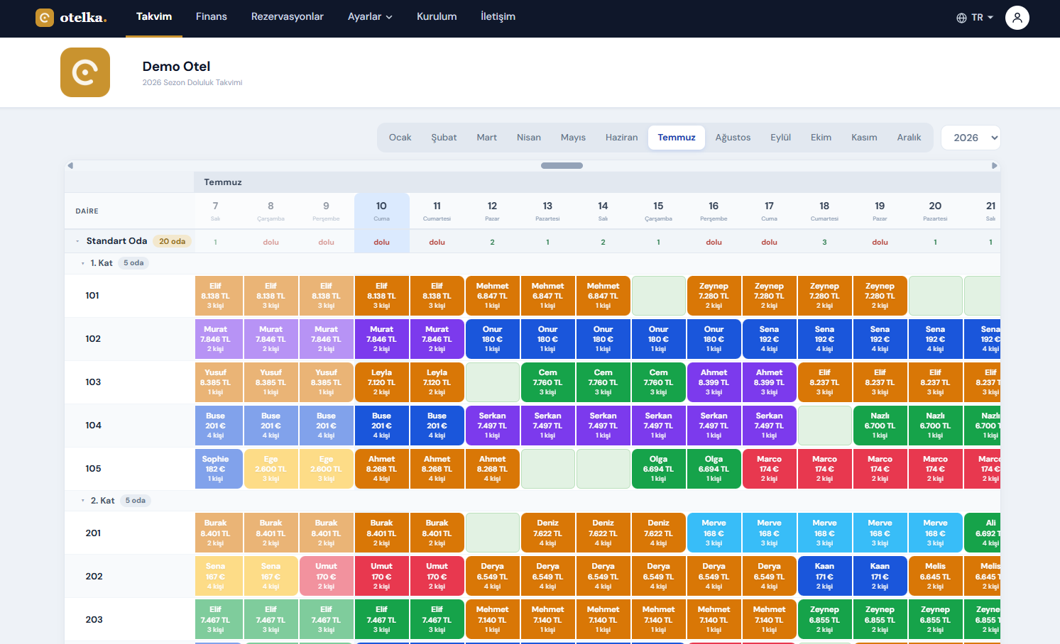
Task: Collapse the 1. Kat floor section
Action: tap(83, 263)
